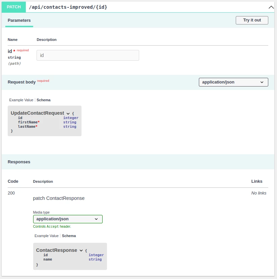Open the response Media type dropdown
277x279 pixels.
(68, 219)
